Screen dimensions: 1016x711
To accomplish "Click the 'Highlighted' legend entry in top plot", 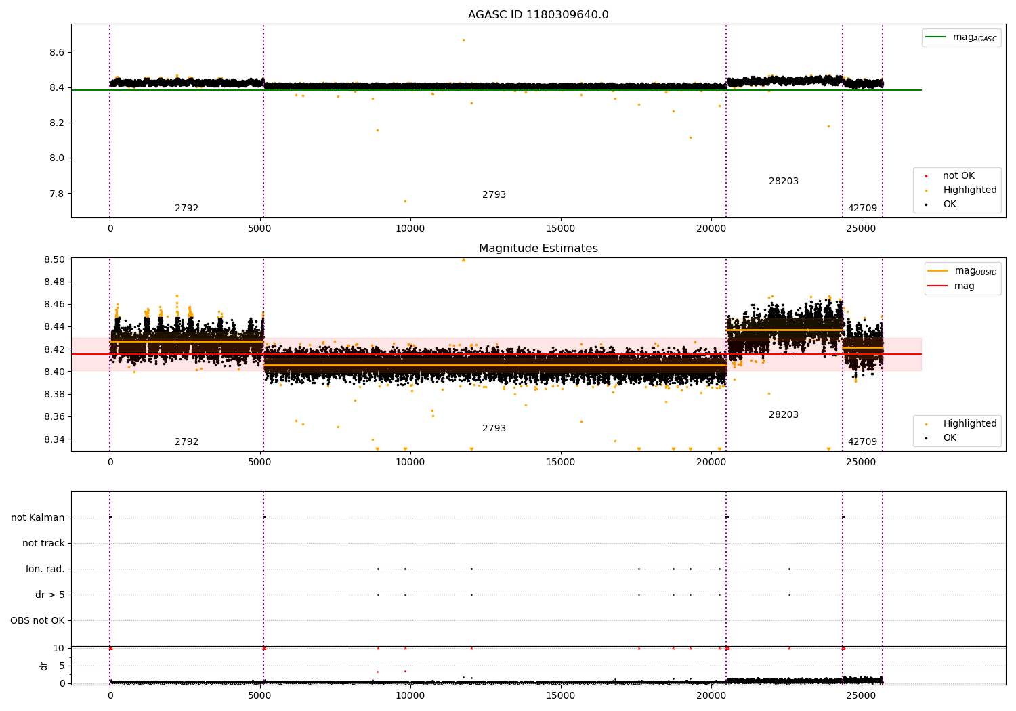I will 961,190.
